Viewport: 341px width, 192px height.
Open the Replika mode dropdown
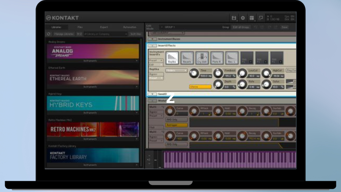click(176, 71)
